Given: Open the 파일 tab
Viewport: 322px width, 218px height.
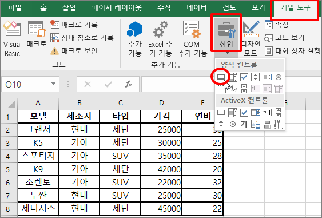Looking at the screenshot, I should tap(15, 8).
